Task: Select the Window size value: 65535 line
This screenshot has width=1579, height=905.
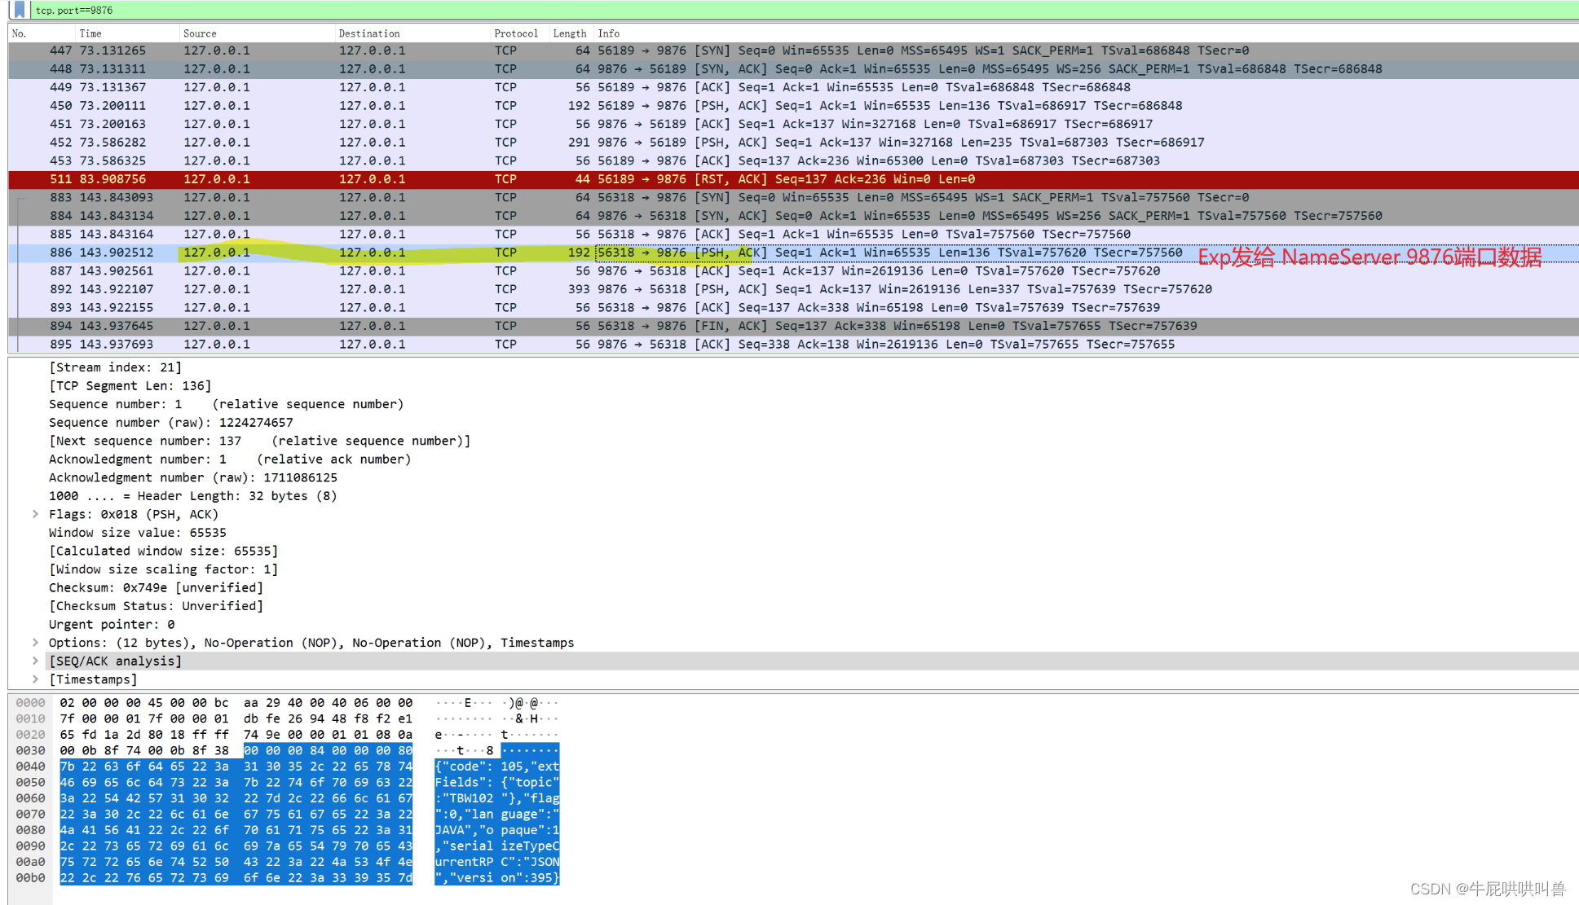Action: 137,533
